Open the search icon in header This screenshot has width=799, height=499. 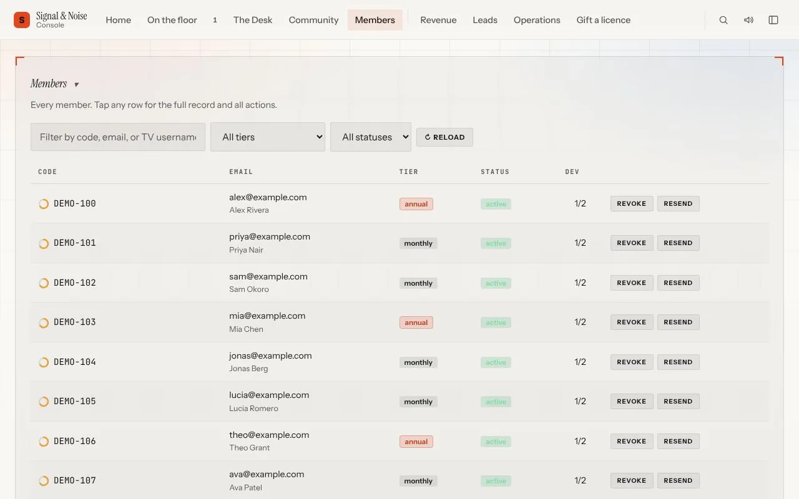pyautogui.click(x=723, y=20)
